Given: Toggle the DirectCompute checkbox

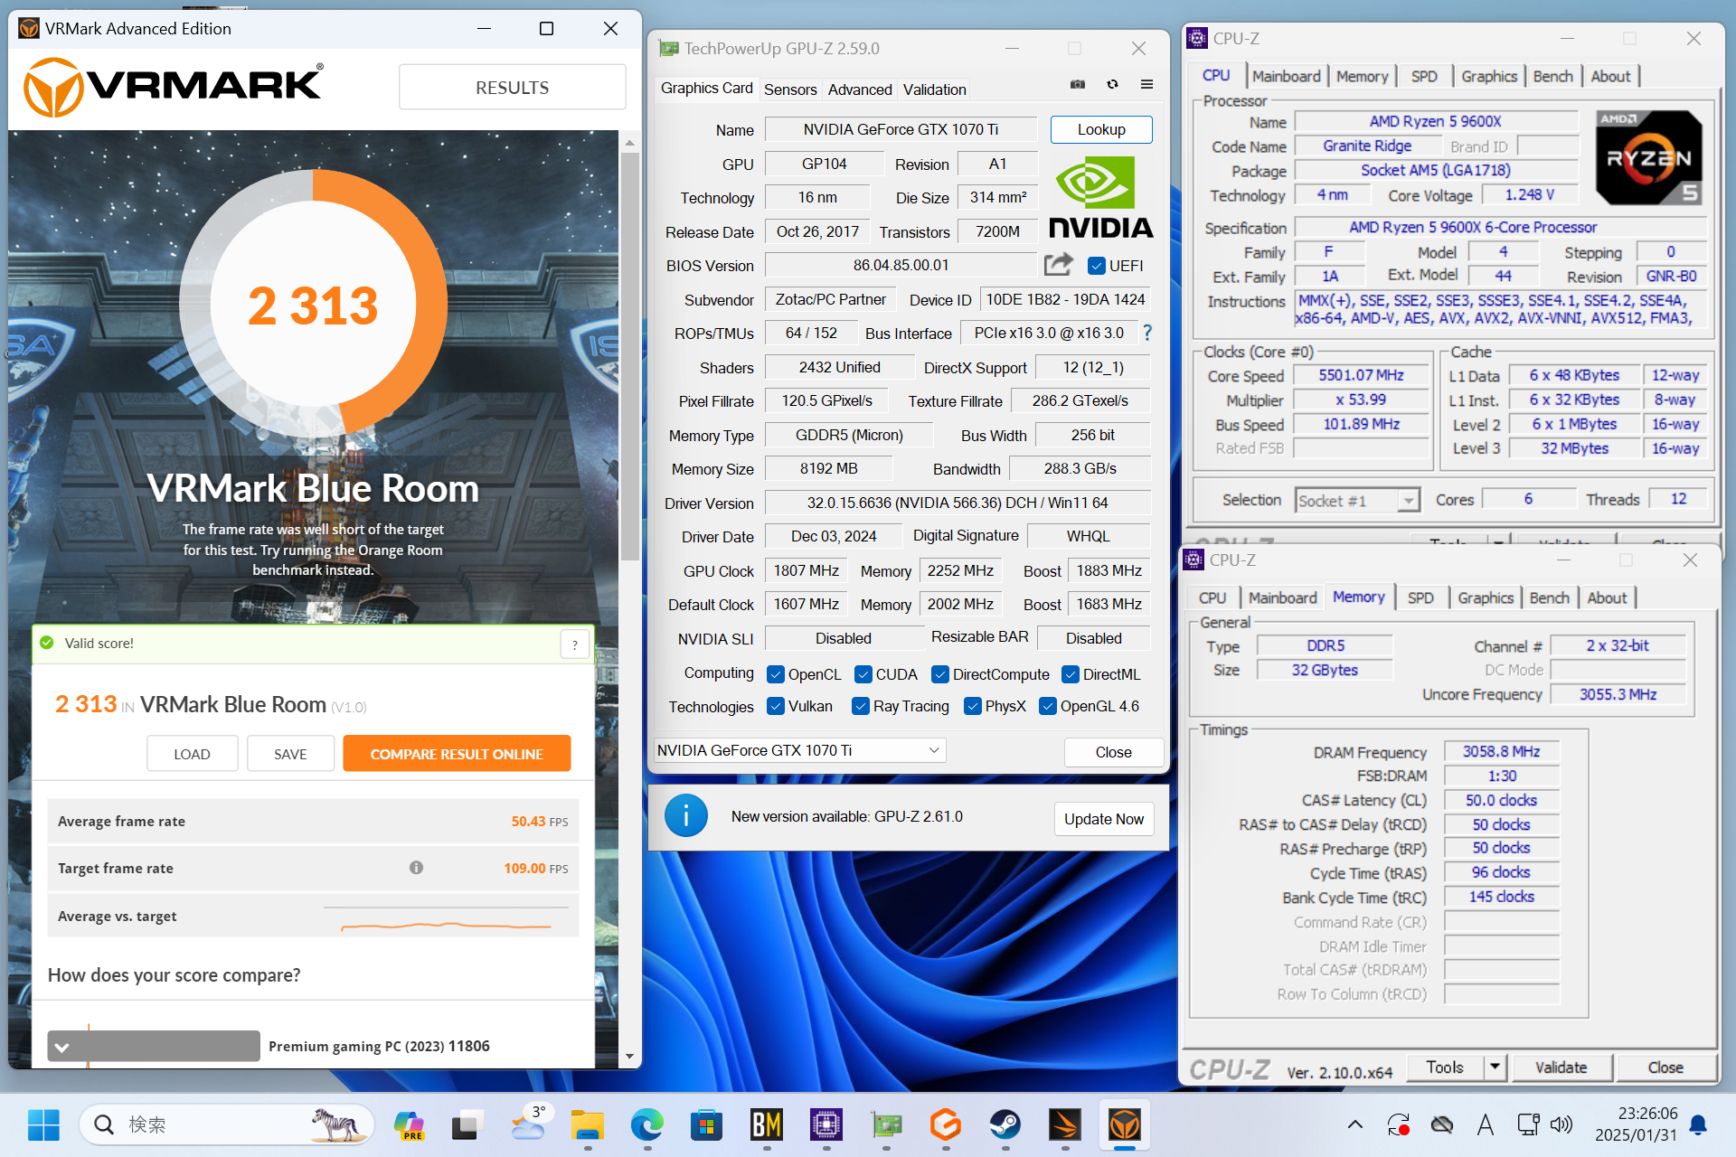Looking at the screenshot, I should click(x=939, y=674).
